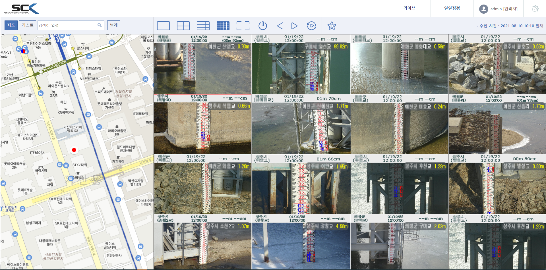Open the settings gear icon
The width and height of the screenshot is (546, 270).
tap(535, 9)
